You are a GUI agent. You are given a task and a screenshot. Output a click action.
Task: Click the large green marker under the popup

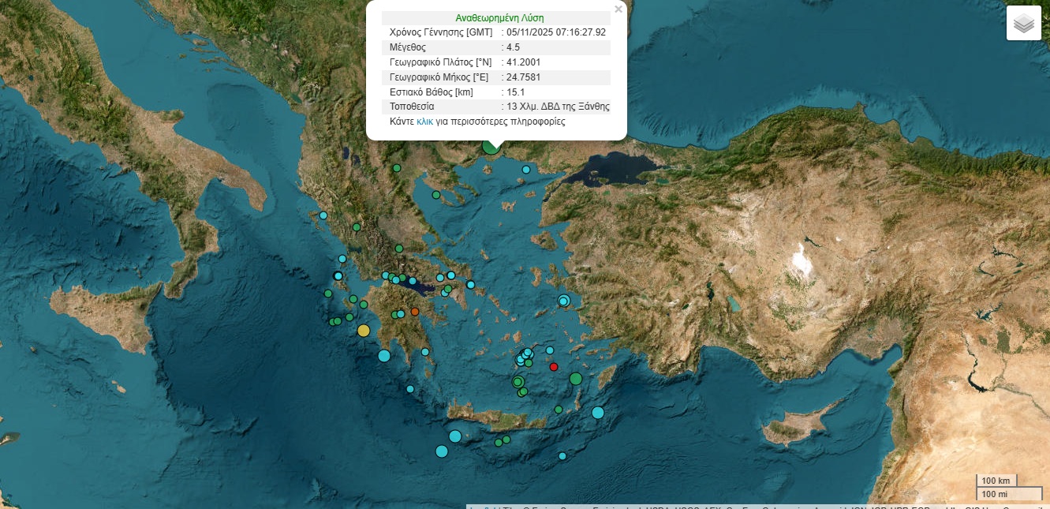[x=491, y=144]
